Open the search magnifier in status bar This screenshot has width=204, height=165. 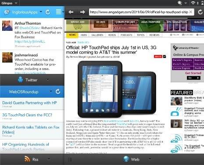click(x=180, y=3)
